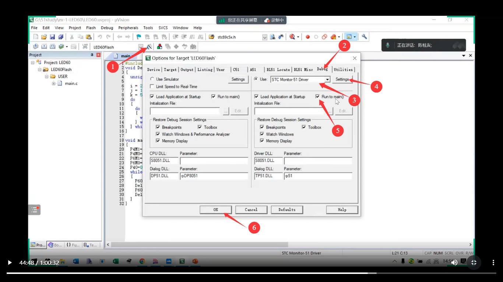Click the Open file folder icon
This screenshot has width=503, height=282.
pos(44,37)
